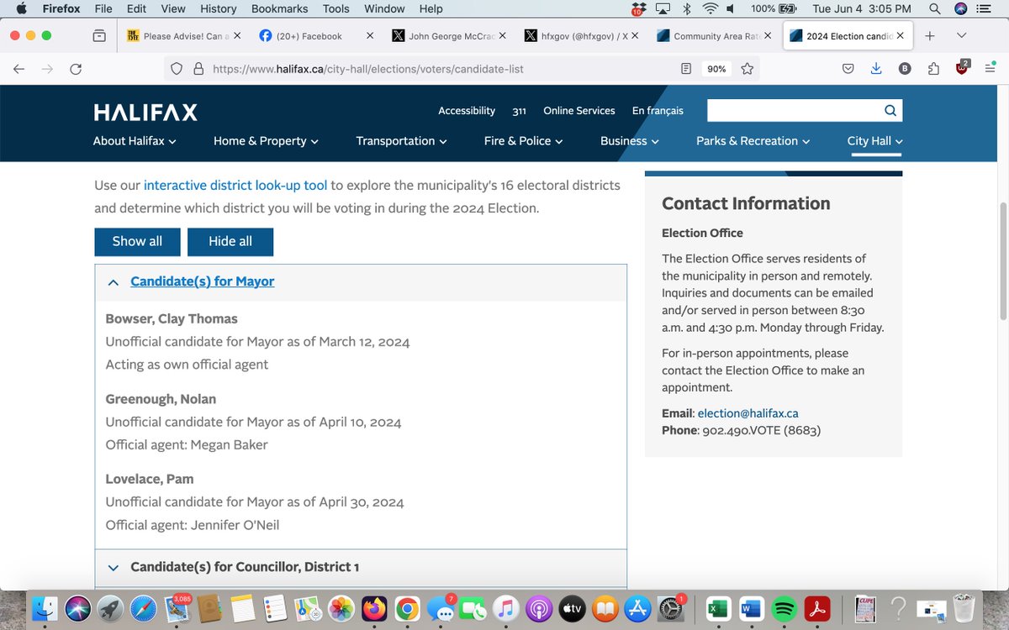This screenshot has width=1009, height=630.
Task: Open Adobe Acrobat from the Dock
Action: click(816, 608)
